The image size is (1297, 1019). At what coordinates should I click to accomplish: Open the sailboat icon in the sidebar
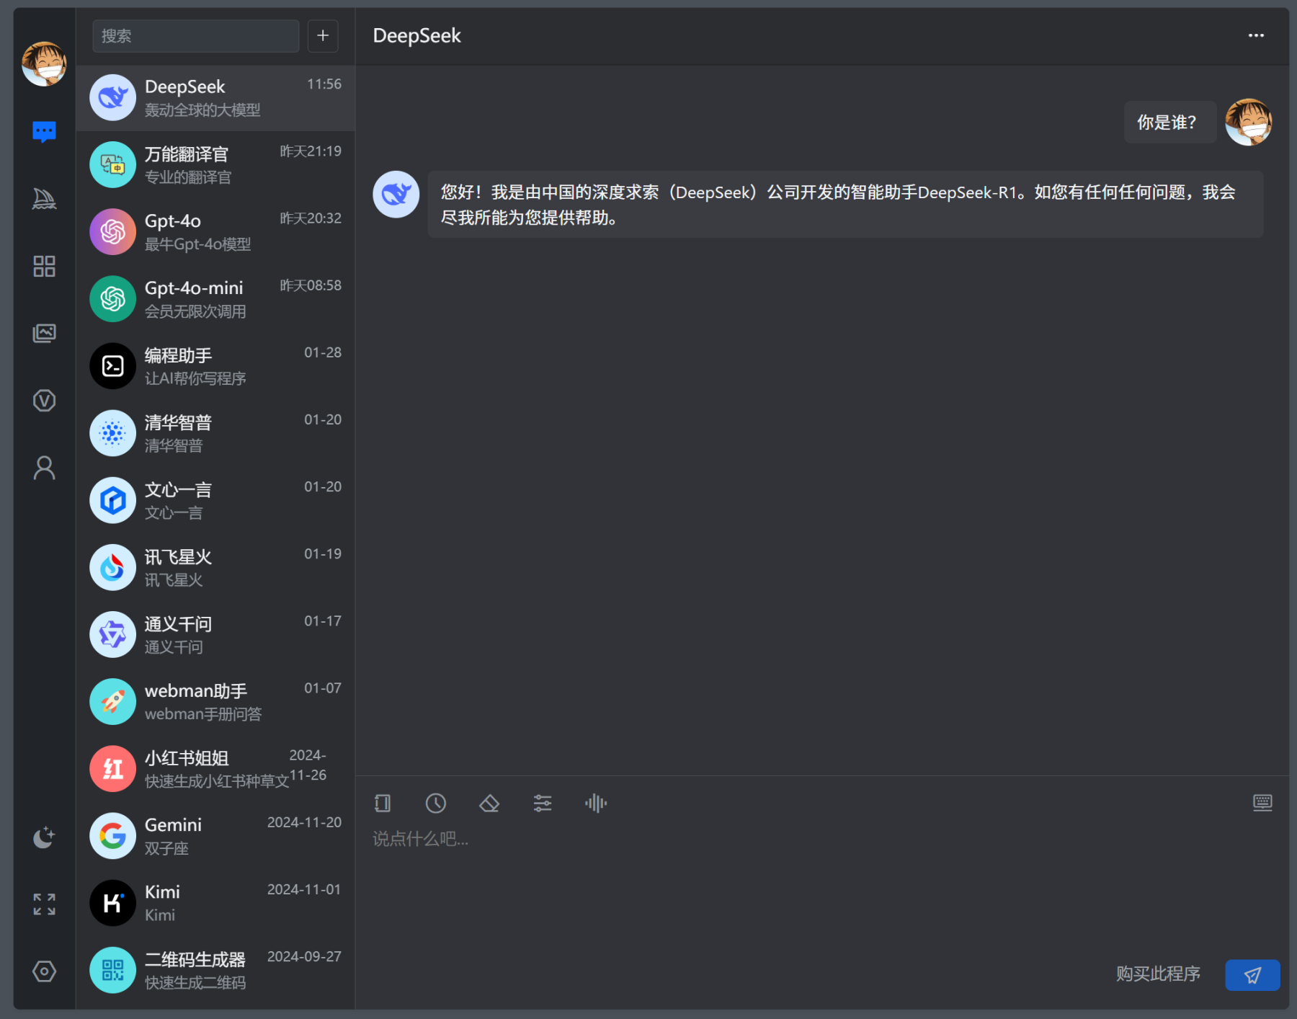coord(44,199)
